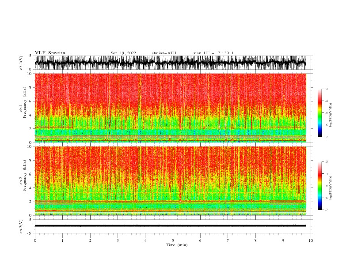Click the "ch.3(V)" axis label
Viewport: 350px width, 270px height.
(x=21, y=226)
